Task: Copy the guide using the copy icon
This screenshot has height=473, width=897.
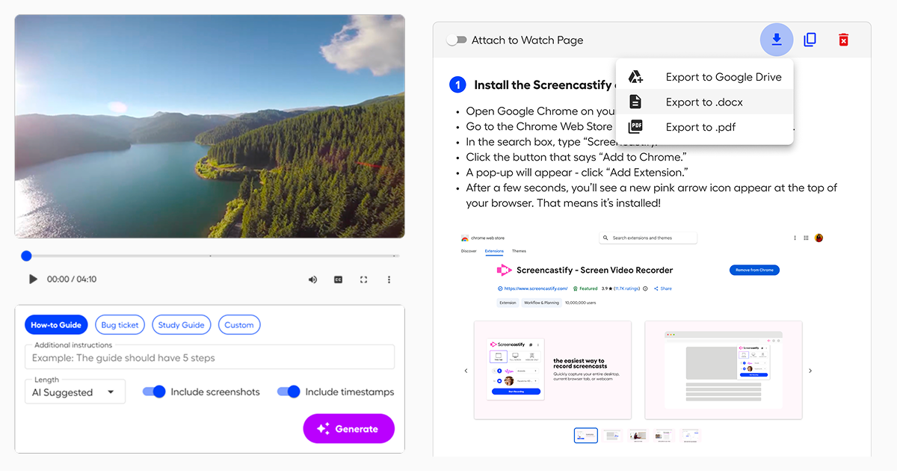Action: coord(810,40)
